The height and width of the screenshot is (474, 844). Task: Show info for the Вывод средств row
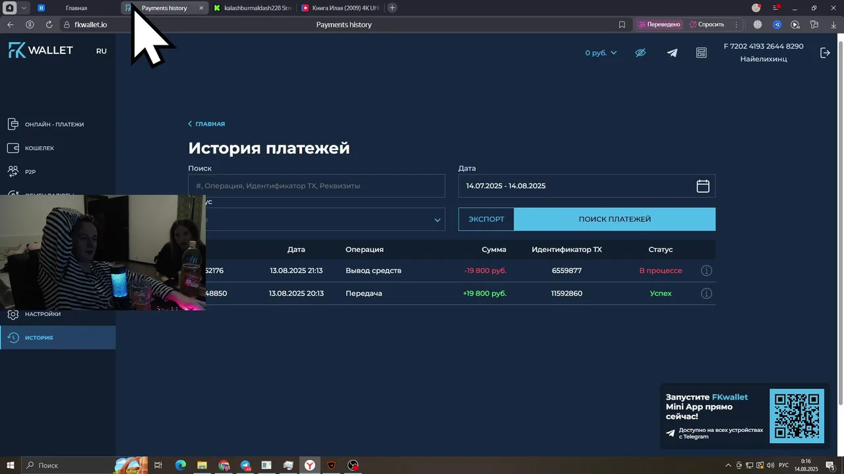point(706,271)
